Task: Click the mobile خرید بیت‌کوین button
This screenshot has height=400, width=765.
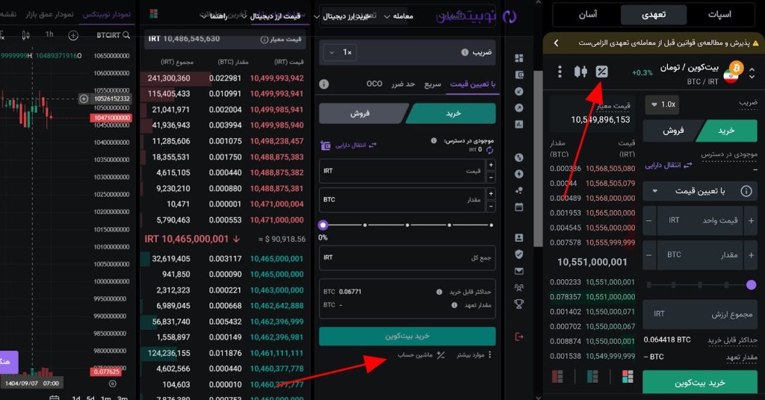Action: click(700, 383)
